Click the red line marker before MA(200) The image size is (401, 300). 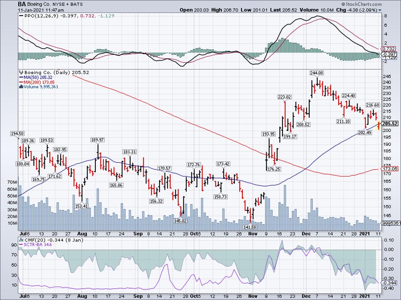point(21,82)
